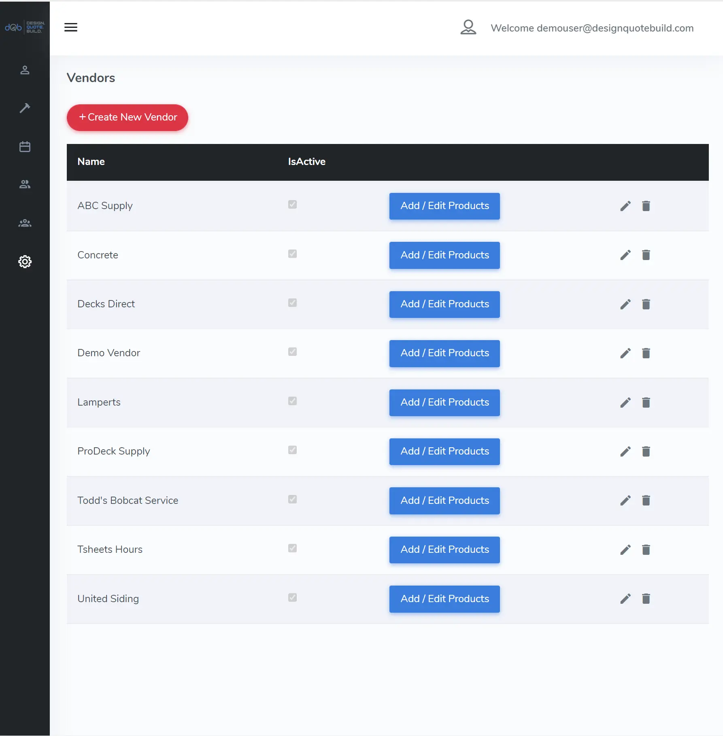Delete the United Siding vendor
723x736 pixels.
click(x=646, y=599)
